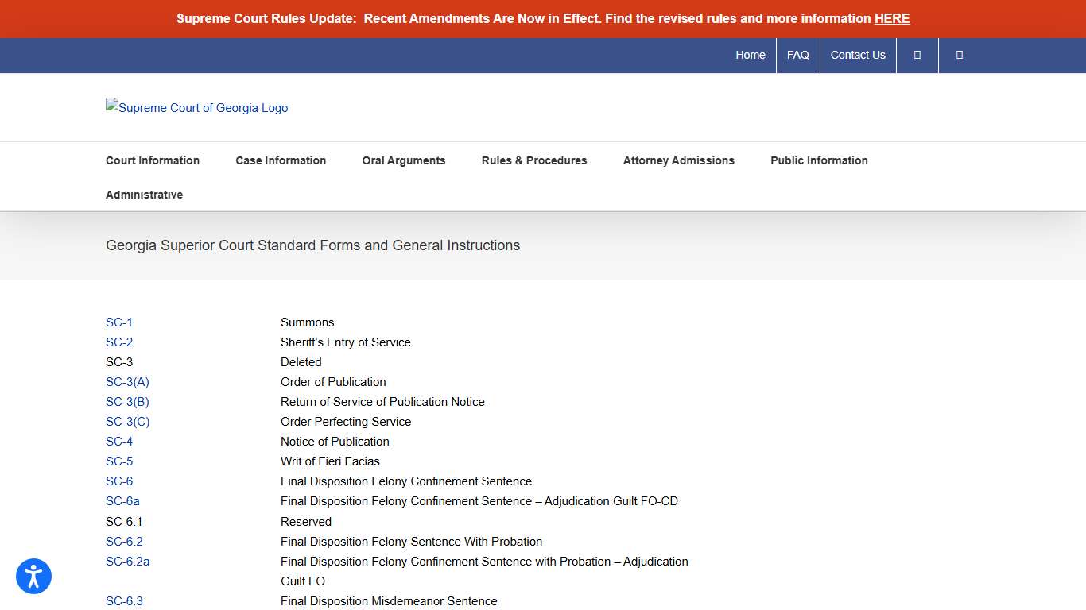Expand the Rules & Procedures menu

[533, 160]
